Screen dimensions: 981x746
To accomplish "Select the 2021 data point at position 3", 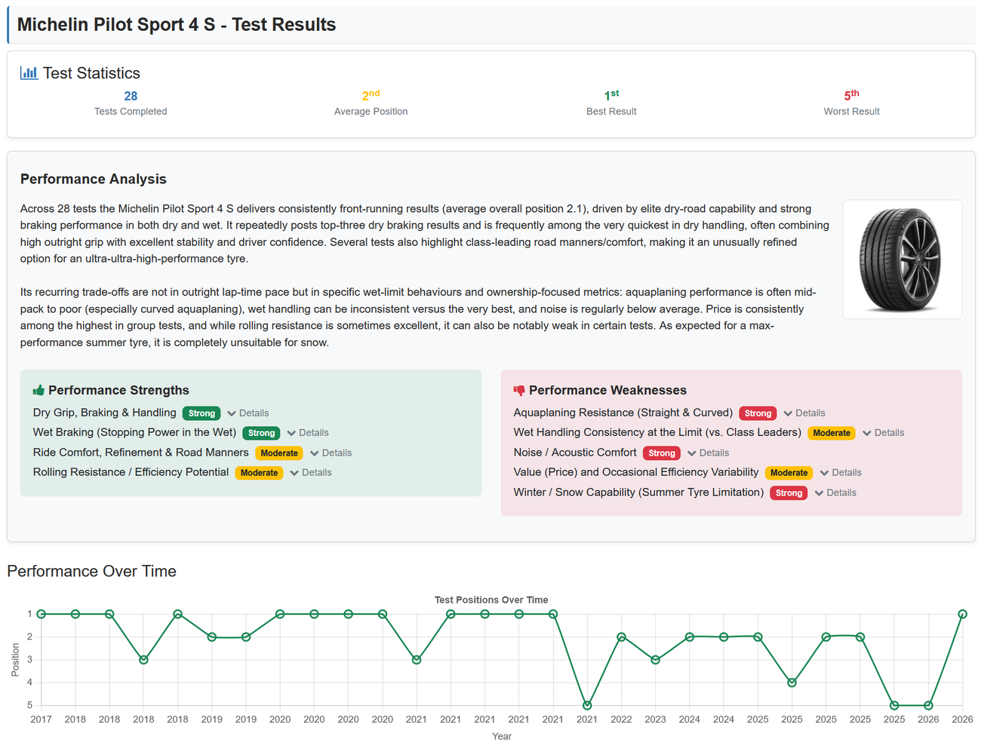I will coord(417,660).
